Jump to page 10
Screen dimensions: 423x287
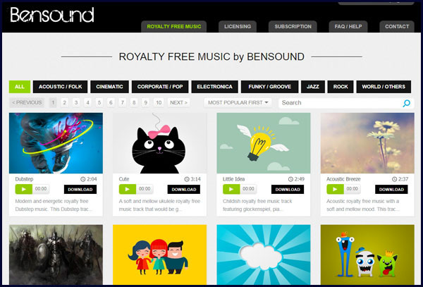[159, 103]
